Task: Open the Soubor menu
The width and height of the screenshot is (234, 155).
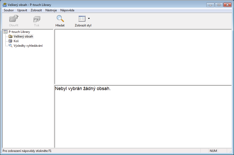Action: click(9, 10)
